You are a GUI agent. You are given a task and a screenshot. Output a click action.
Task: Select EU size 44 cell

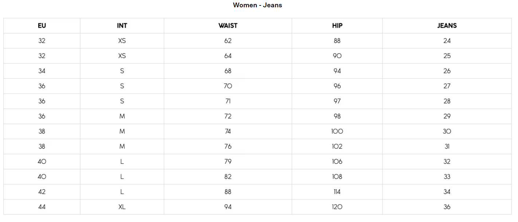click(x=42, y=207)
